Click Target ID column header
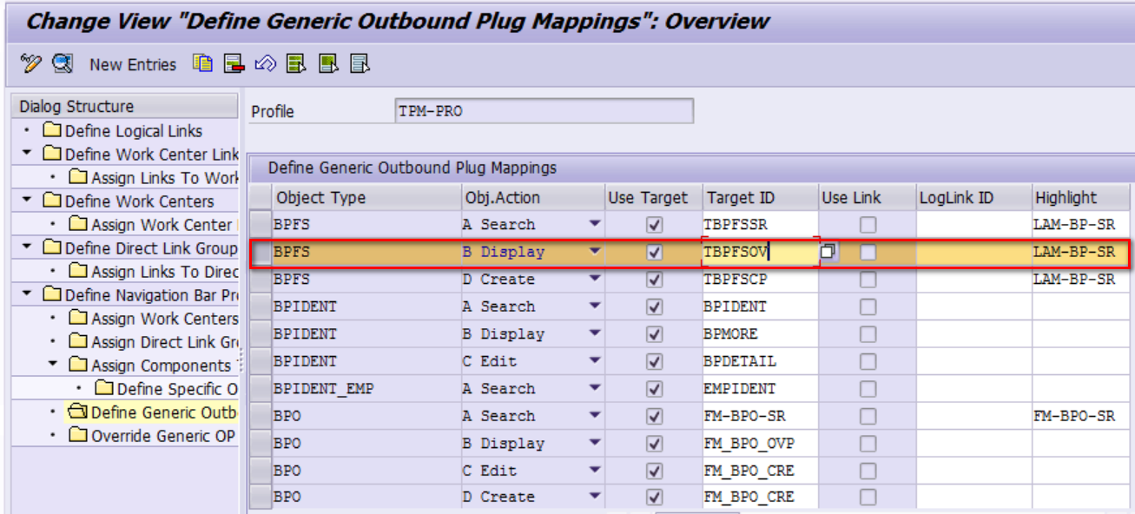 [760, 197]
